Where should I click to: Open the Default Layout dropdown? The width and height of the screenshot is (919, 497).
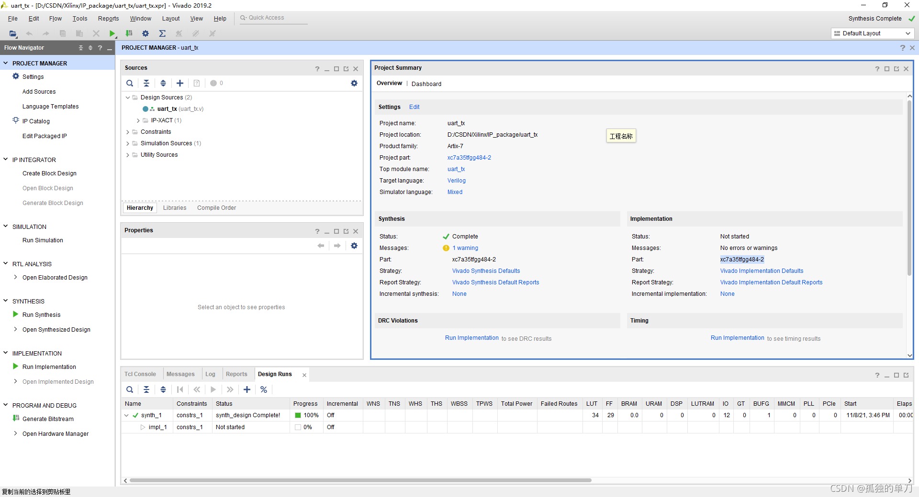pos(873,33)
